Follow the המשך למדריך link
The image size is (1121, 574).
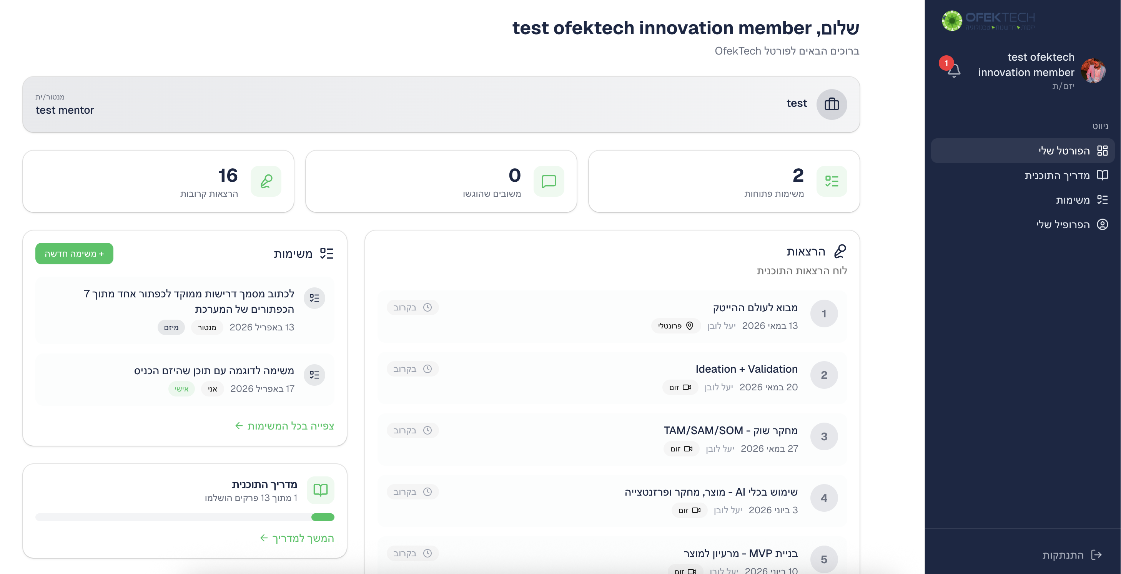click(x=297, y=538)
